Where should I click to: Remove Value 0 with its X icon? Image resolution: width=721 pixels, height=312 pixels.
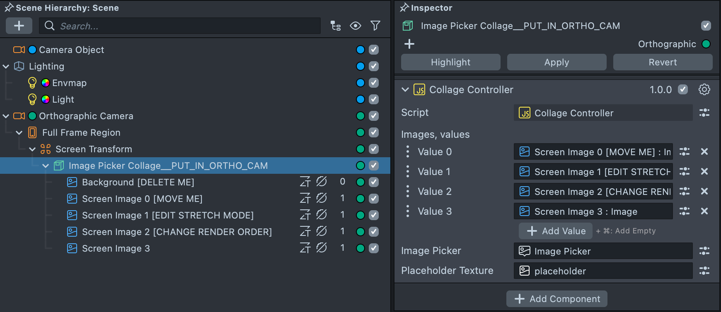(x=704, y=151)
